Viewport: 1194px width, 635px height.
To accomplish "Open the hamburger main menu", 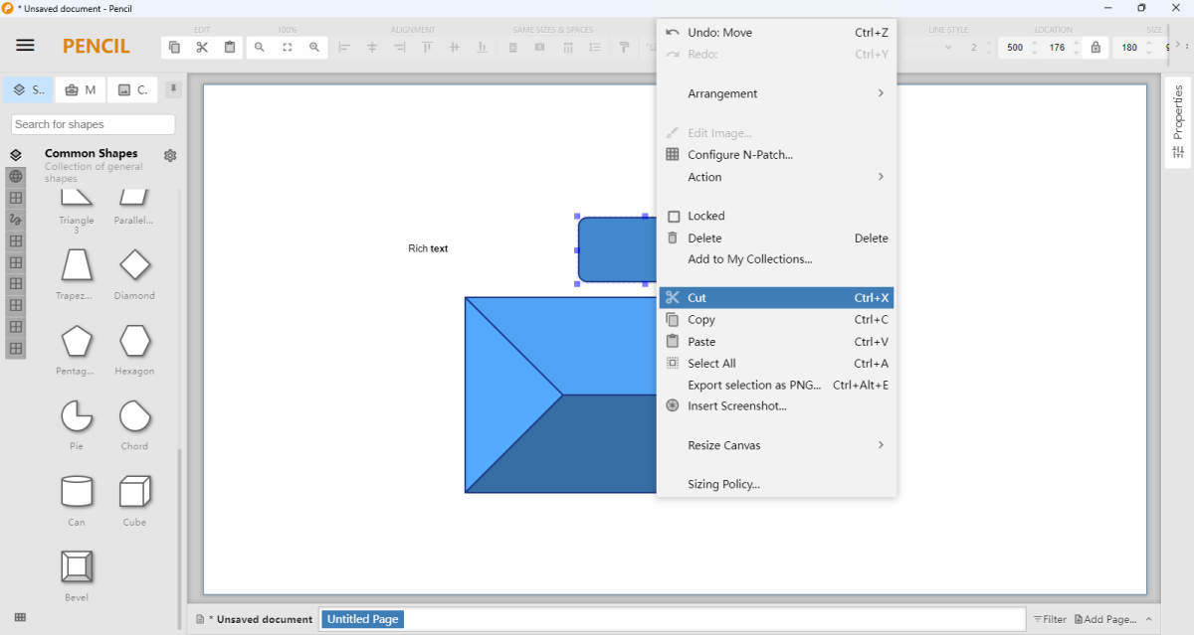I will pos(26,46).
